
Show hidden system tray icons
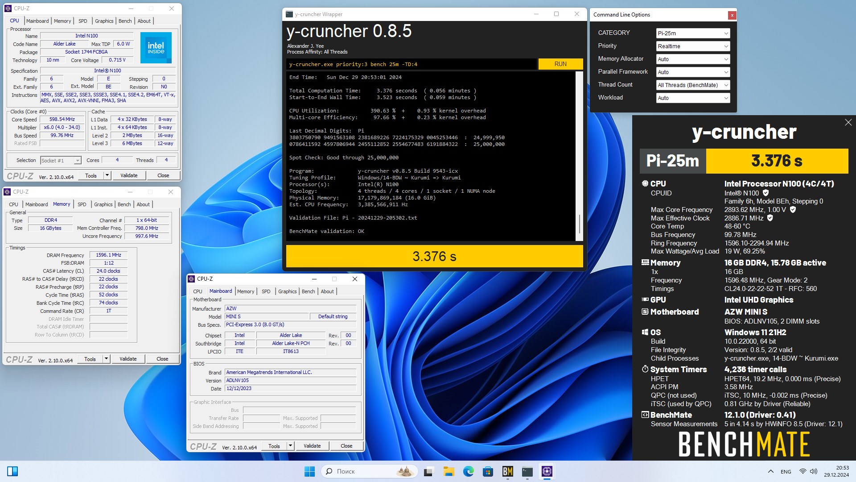click(x=770, y=471)
